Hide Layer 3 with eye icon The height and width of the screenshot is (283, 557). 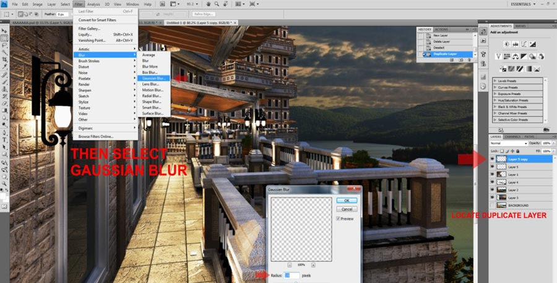493,198
